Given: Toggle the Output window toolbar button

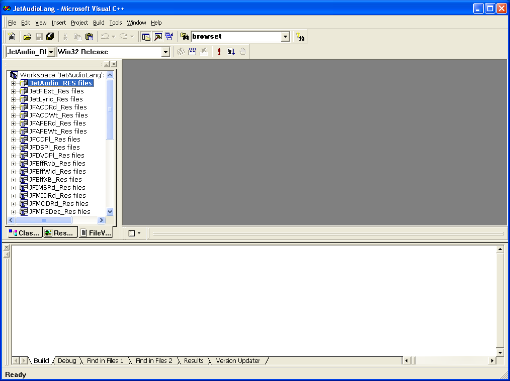Looking at the screenshot, I should [158, 37].
